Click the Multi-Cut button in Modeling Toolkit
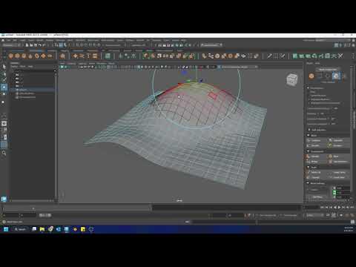This screenshot has height=267, width=356. (316, 172)
